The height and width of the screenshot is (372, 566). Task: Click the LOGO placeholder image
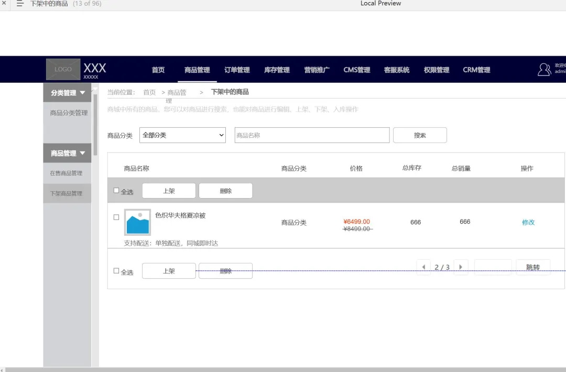[x=63, y=69]
